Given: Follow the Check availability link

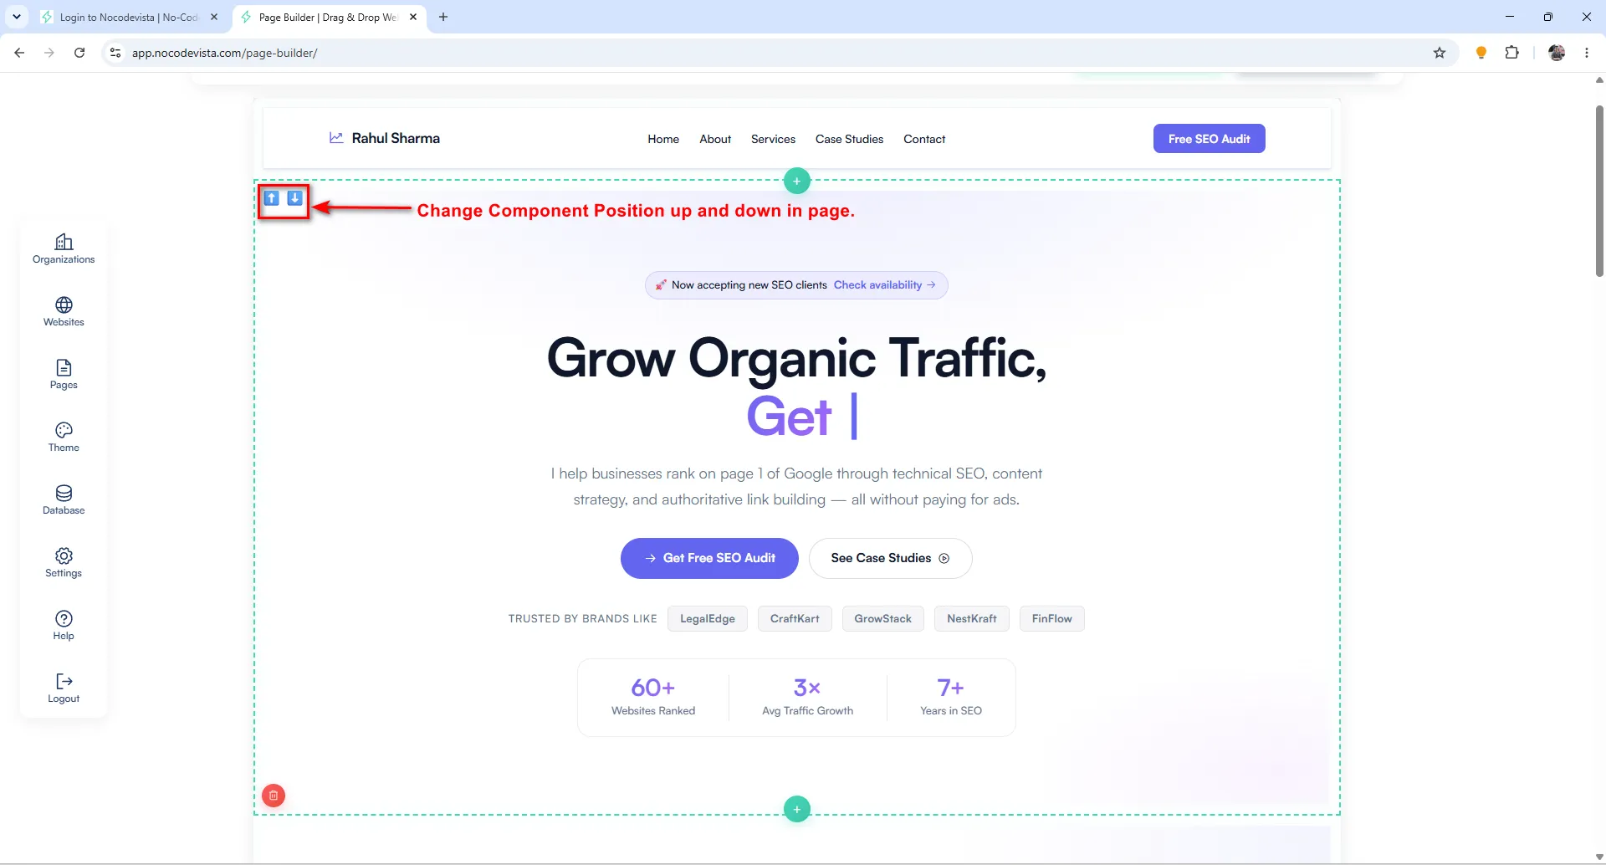Looking at the screenshot, I should [x=884, y=285].
